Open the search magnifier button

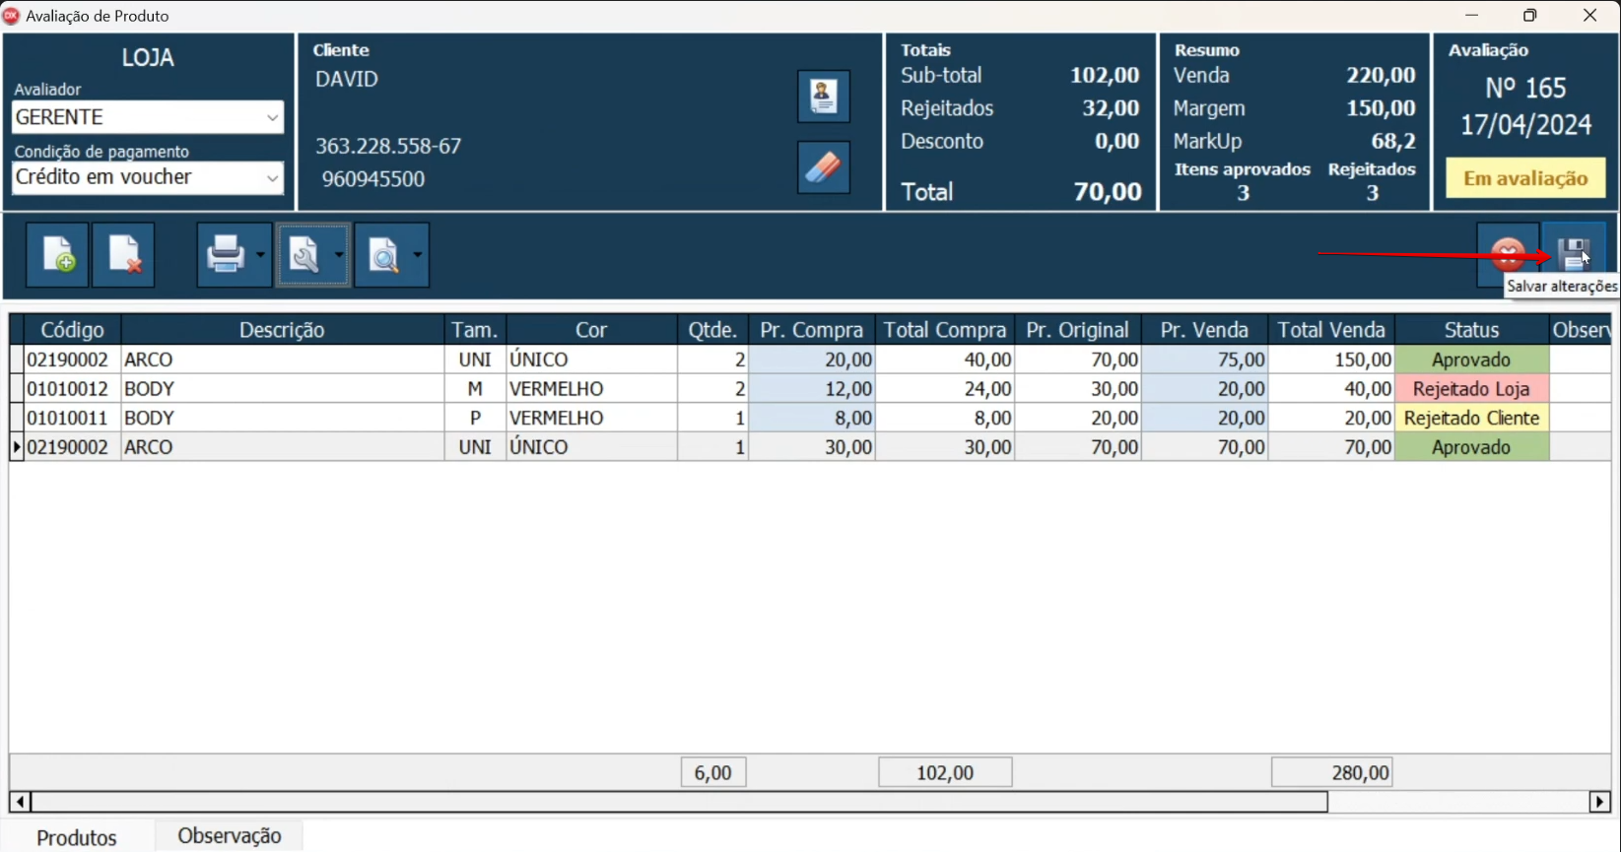tap(382, 255)
